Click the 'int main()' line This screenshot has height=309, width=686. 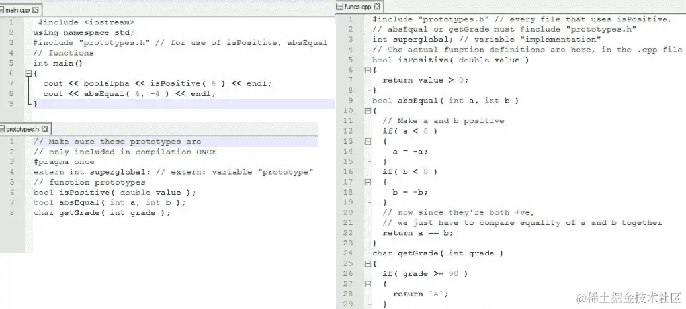[x=58, y=63]
